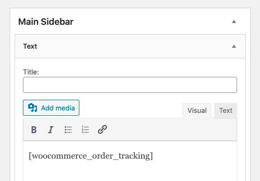Click the Main Sidebar heading
The width and height of the screenshot is (260, 181).
pos(46,22)
